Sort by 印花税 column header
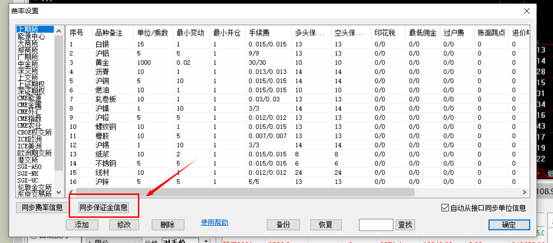Image resolution: width=553 pixels, height=243 pixels. click(x=389, y=33)
